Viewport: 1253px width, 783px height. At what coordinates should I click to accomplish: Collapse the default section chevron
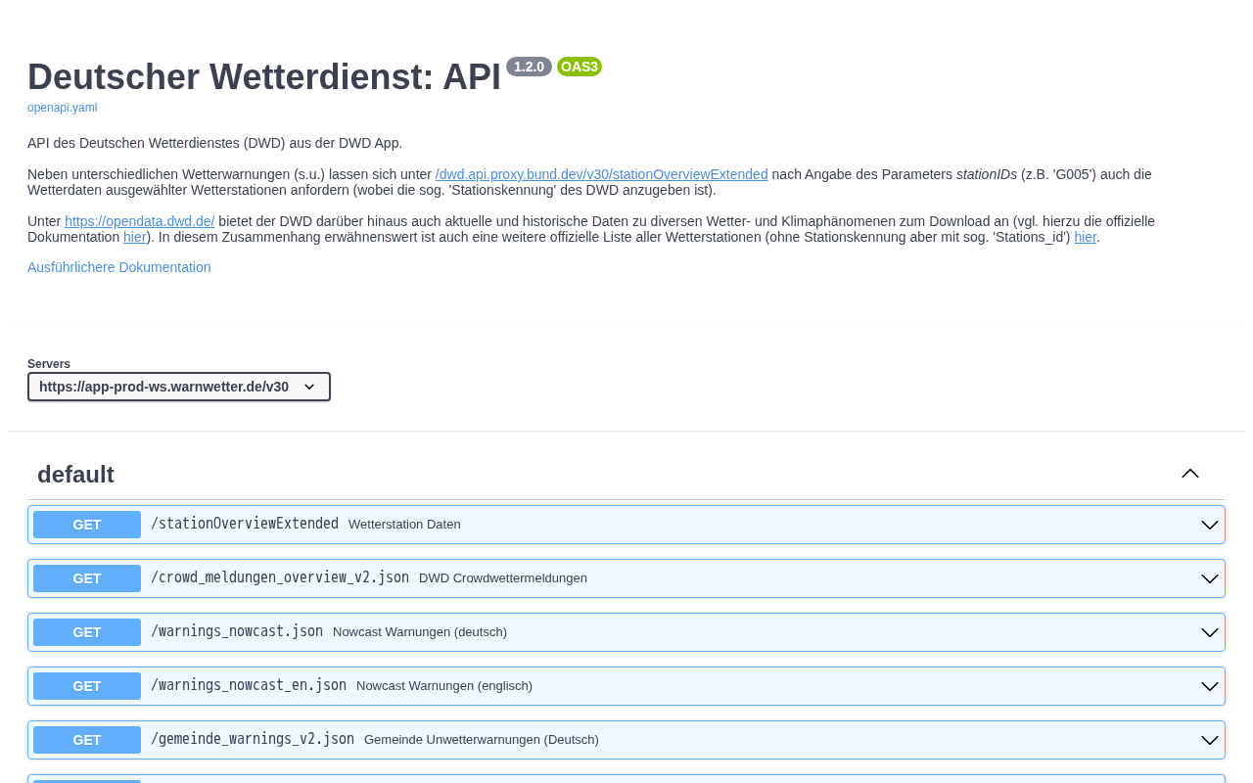coord(1190,474)
